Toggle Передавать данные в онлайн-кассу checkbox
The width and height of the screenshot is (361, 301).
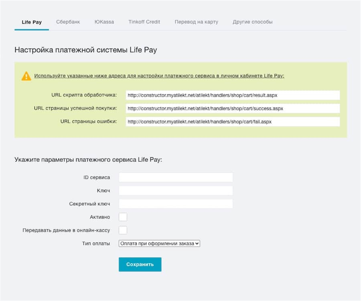coord(123,230)
